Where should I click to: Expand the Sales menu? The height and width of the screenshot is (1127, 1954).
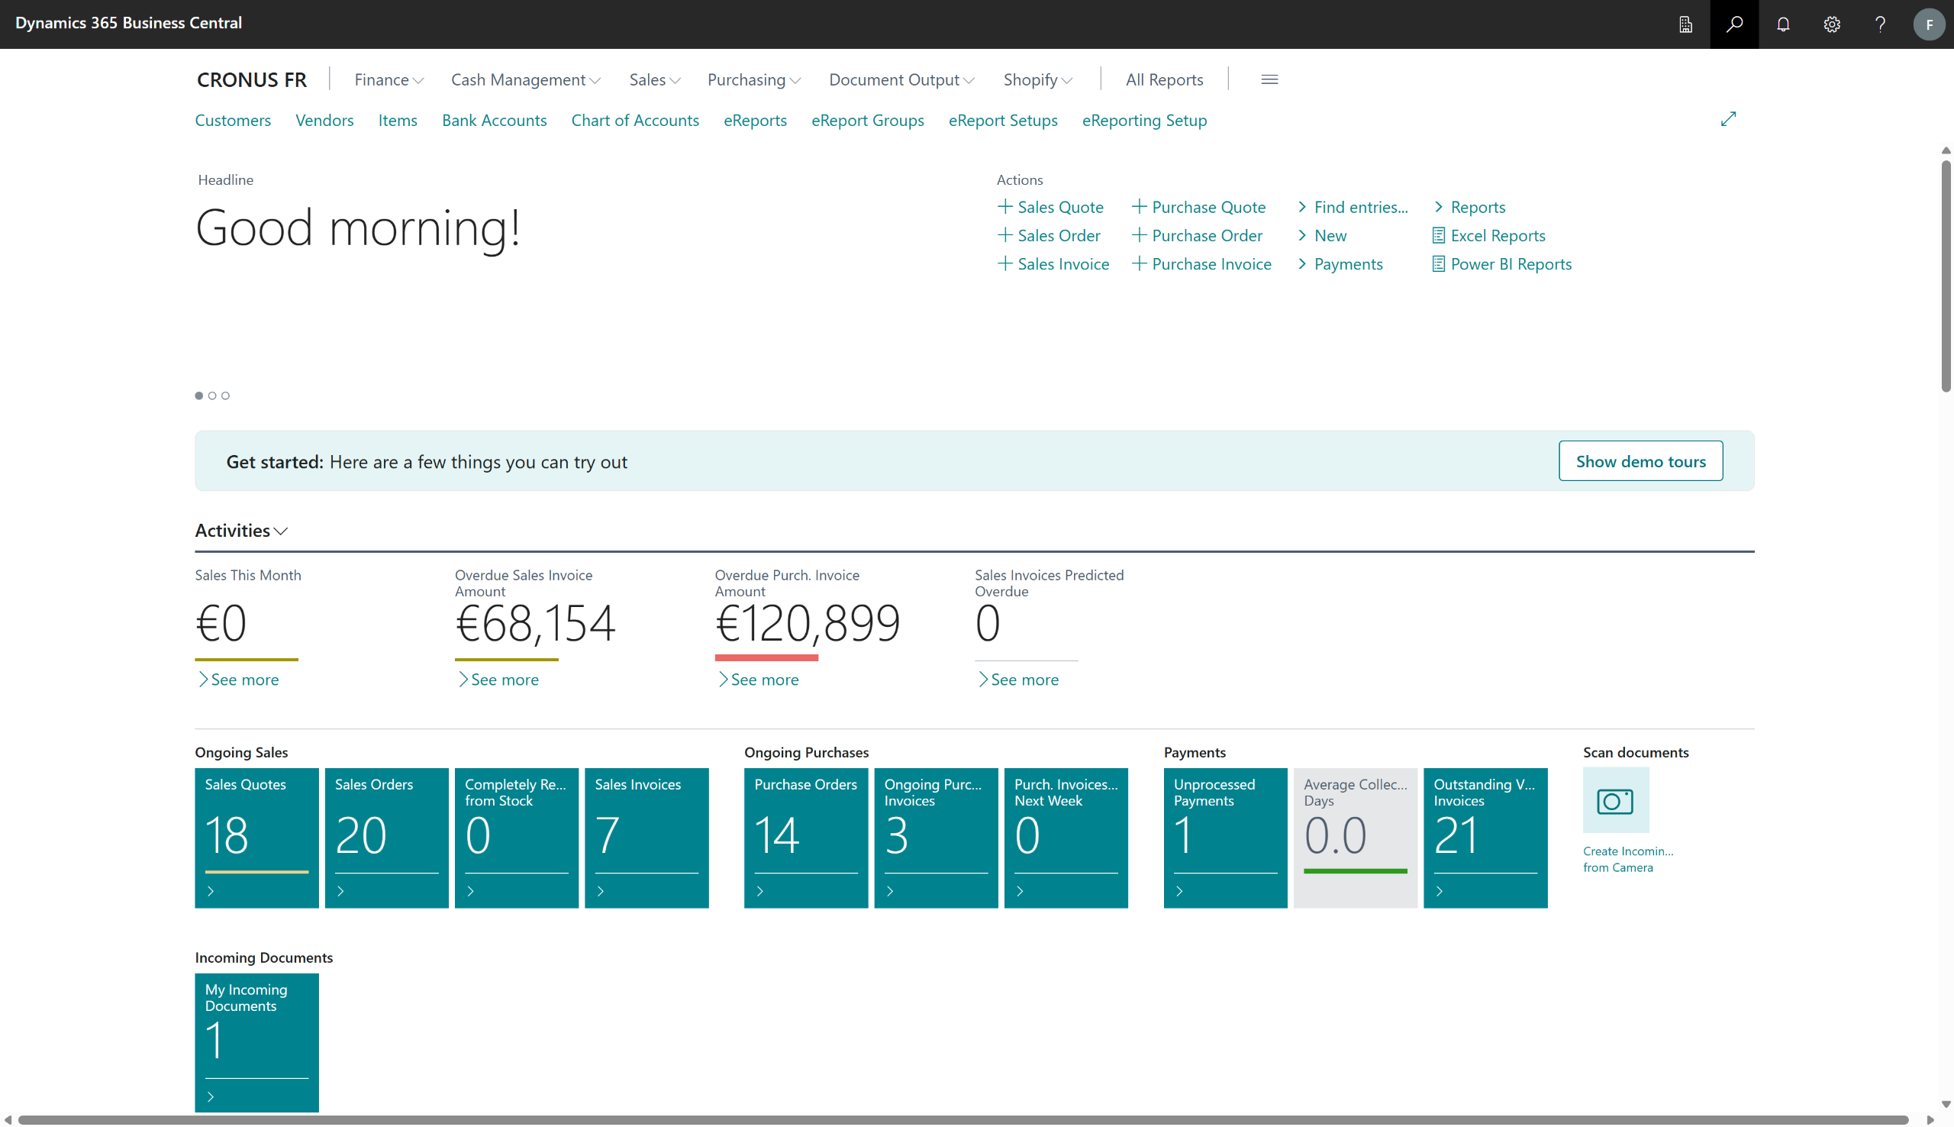point(655,79)
